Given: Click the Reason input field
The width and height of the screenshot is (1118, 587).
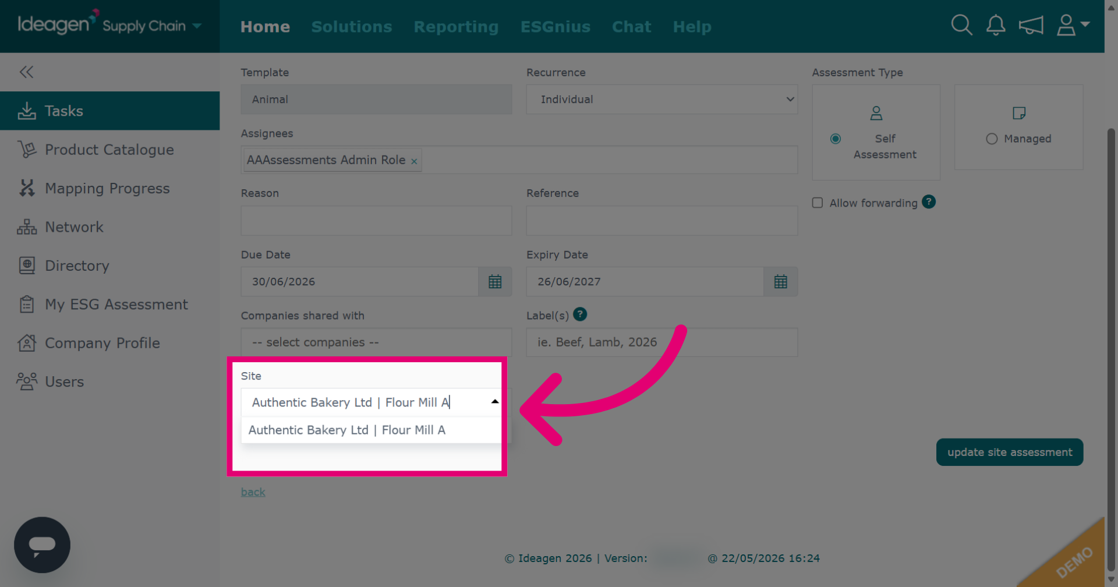Looking at the screenshot, I should (376, 221).
